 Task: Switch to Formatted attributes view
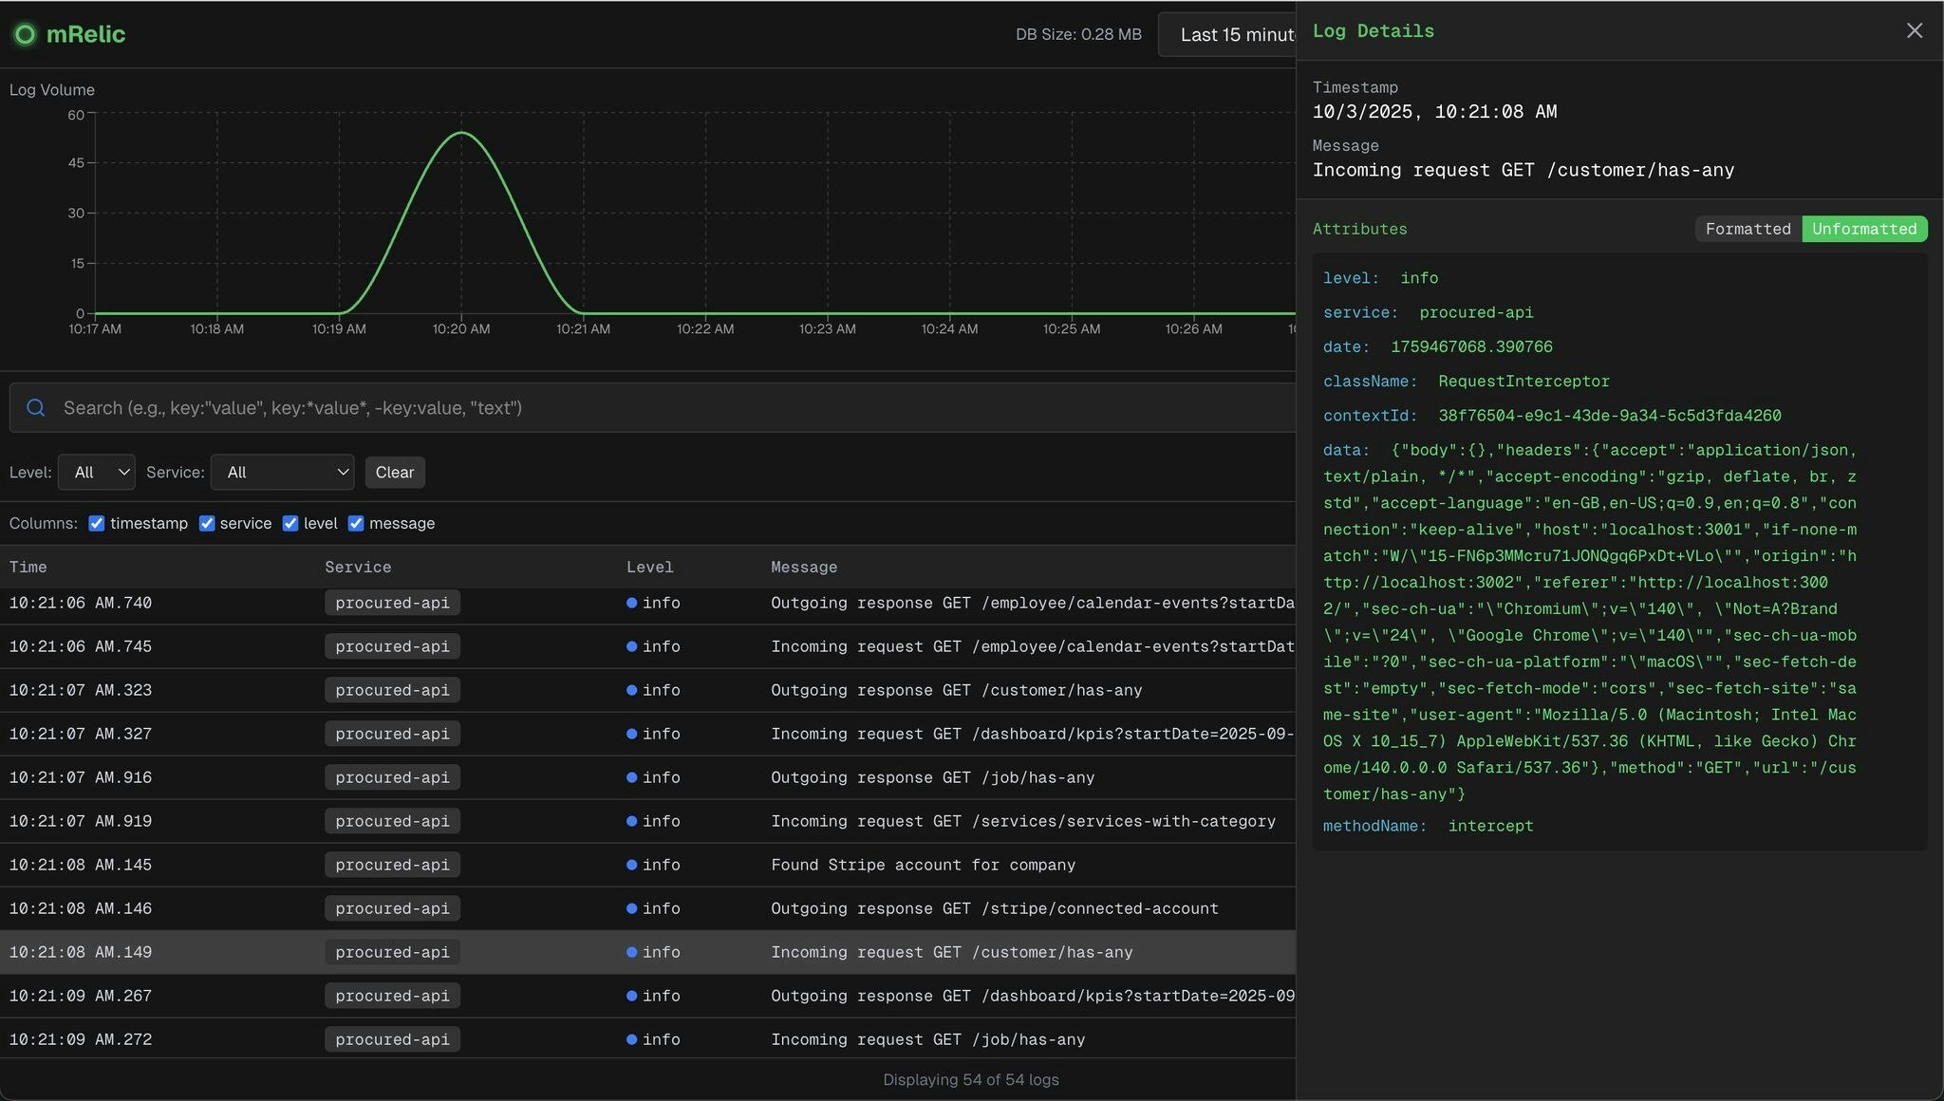click(1748, 230)
